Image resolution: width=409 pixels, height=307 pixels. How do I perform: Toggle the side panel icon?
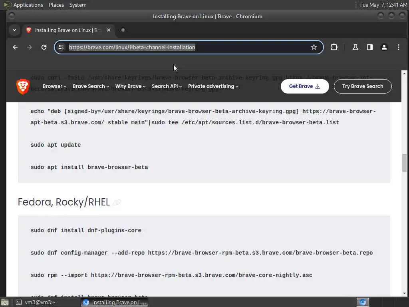click(369, 47)
